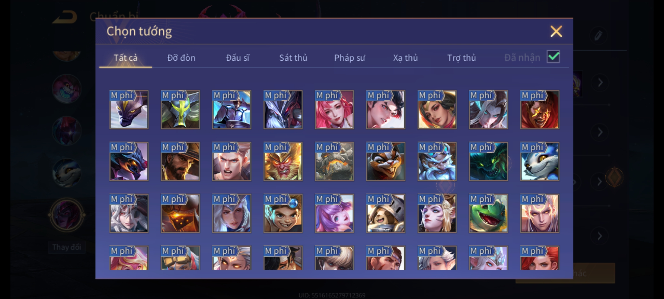The image size is (664, 299).
Task: Open the Sát thủ tab
Action: [293, 58]
